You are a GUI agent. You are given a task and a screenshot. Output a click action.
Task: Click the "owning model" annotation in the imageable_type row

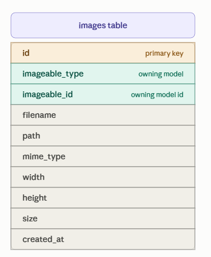pos(161,74)
